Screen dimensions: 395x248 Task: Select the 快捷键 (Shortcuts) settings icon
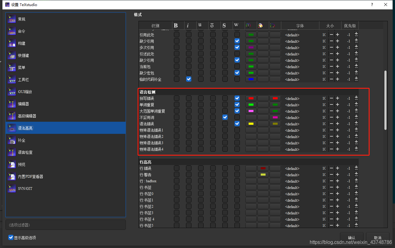pos(11,55)
